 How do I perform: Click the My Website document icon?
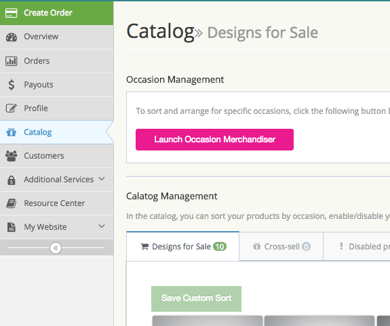pos(12,227)
